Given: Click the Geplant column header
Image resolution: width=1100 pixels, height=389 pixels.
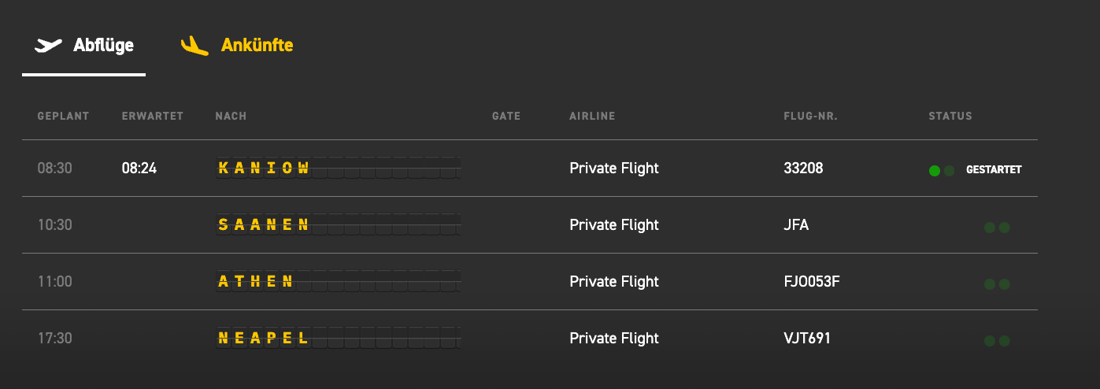Looking at the screenshot, I should [63, 117].
